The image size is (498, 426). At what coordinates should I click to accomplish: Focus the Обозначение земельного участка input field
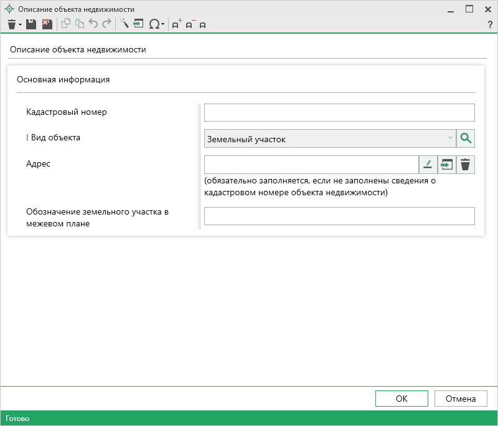(x=339, y=216)
